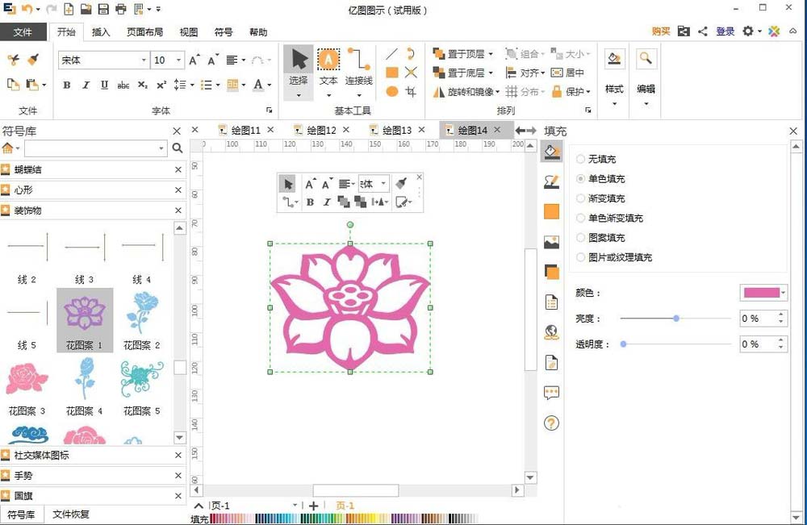Image resolution: width=807 pixels, height=525 pixels.
Task: Expand the 颜色 color dropdown
Action: point(782,292)
